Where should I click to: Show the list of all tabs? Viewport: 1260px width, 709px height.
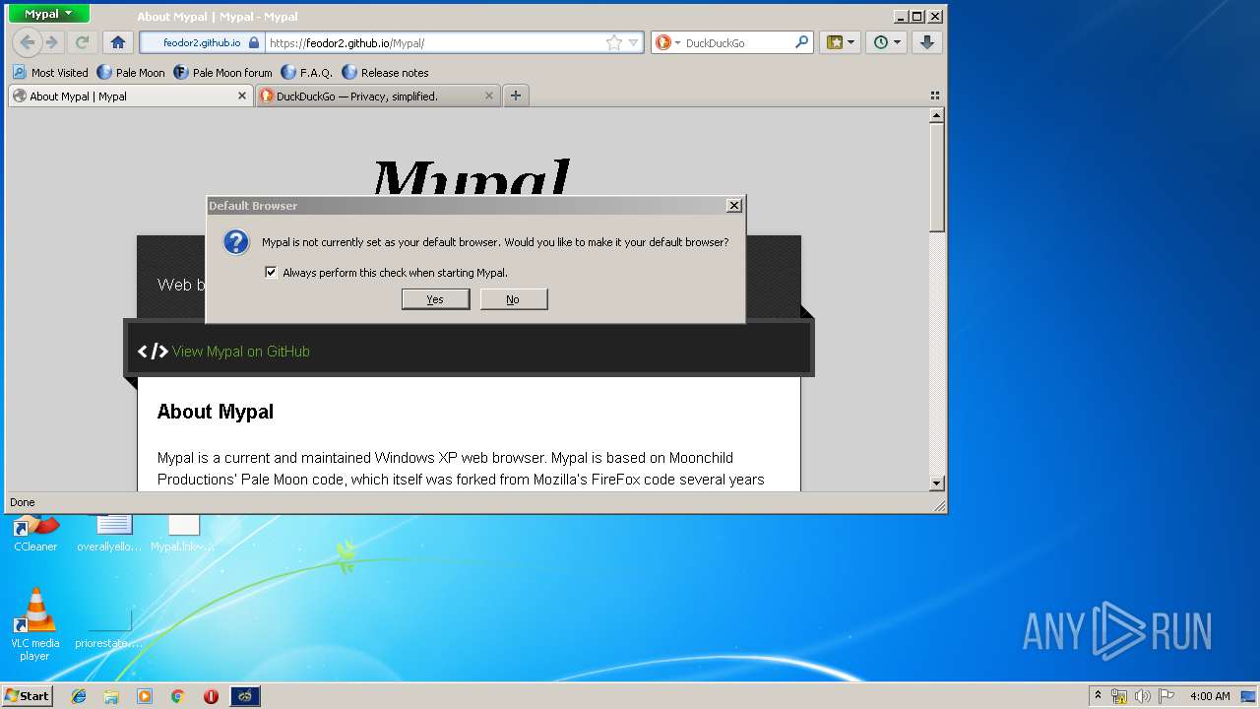pyautogui.click(x=935, y=96)
